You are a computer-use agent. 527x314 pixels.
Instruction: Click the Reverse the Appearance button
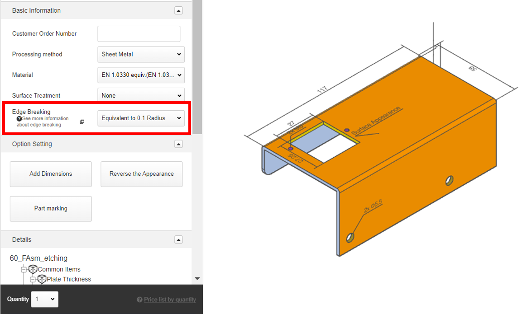[141, 174]
